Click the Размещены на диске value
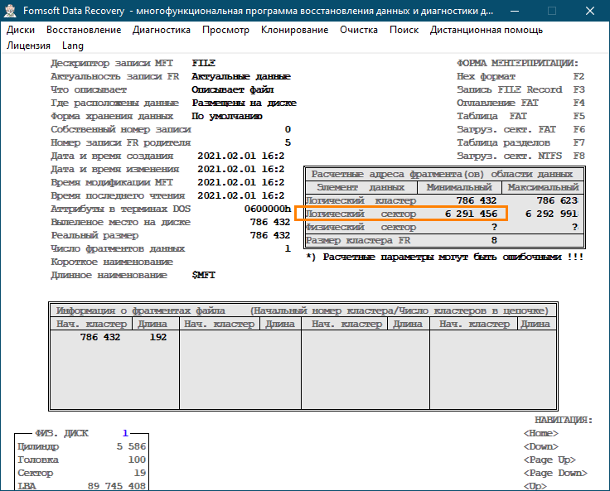The width and height of the screenshot is (610, 491). [x=244, y=103]
